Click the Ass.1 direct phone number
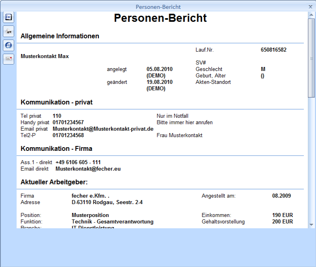Viewport: 316px width, 267px height. pos(78,162)
